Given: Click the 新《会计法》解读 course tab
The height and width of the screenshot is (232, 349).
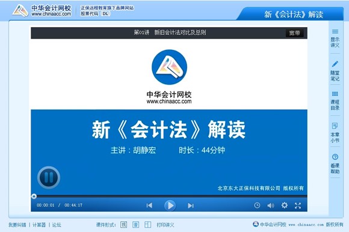Looking at the screenshot, I should pyautogui.click(x=294, y=14).
